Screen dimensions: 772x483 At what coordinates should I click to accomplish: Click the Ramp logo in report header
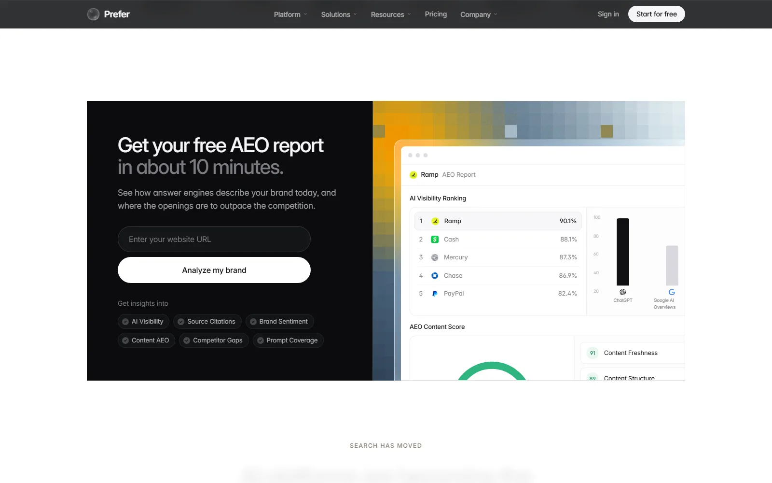[413, 175]
